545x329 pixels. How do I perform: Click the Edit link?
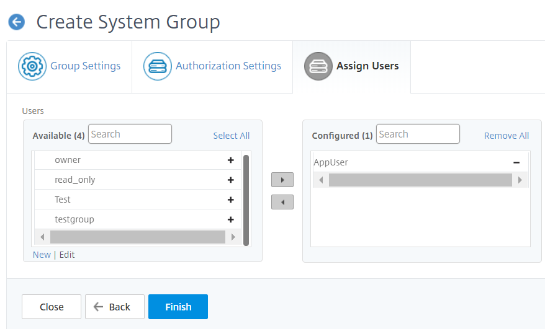point(67,255)
